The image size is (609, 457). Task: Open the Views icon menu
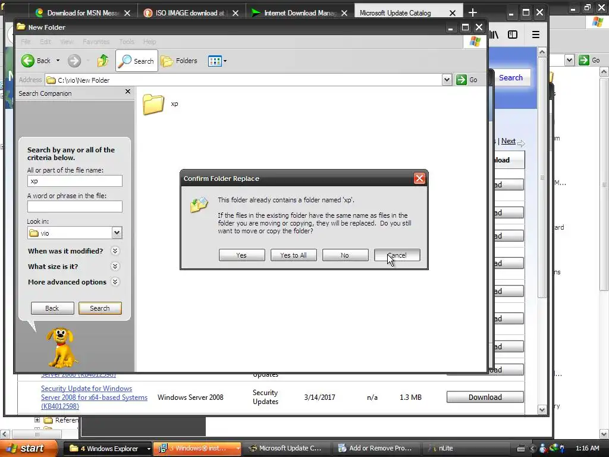[x=217, y=61]
